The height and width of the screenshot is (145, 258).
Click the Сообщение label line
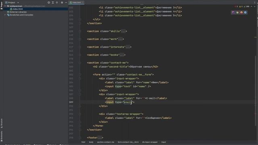[138, 118]
